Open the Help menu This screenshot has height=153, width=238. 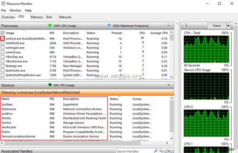[x=28, y=10]
